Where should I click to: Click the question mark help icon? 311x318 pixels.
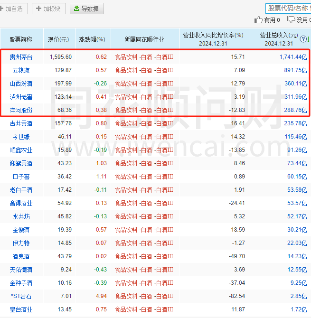[303, 39]
